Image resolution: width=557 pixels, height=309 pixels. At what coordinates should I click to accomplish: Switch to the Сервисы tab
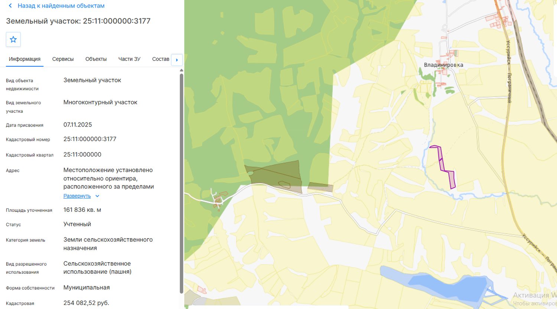coord(63,59)
